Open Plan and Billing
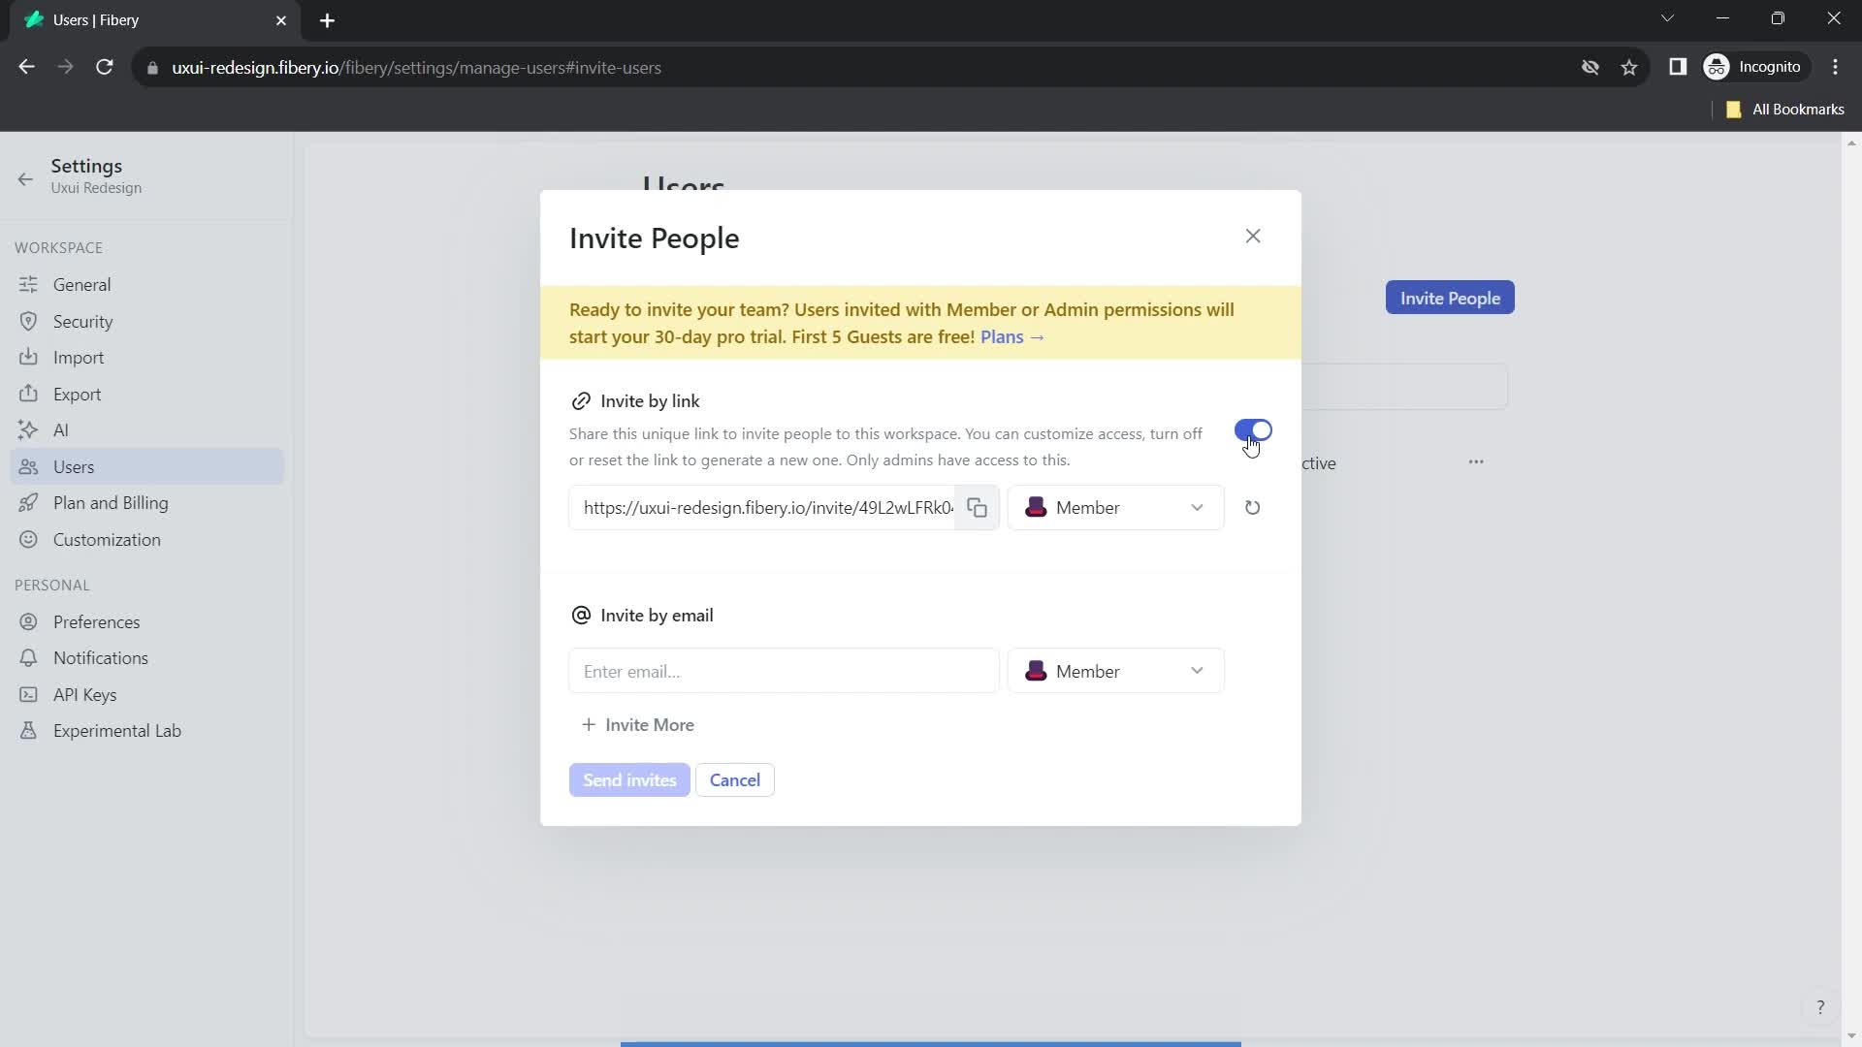Image resolution: width=1862 pixels, height=1047 pixels. (147, 503)
